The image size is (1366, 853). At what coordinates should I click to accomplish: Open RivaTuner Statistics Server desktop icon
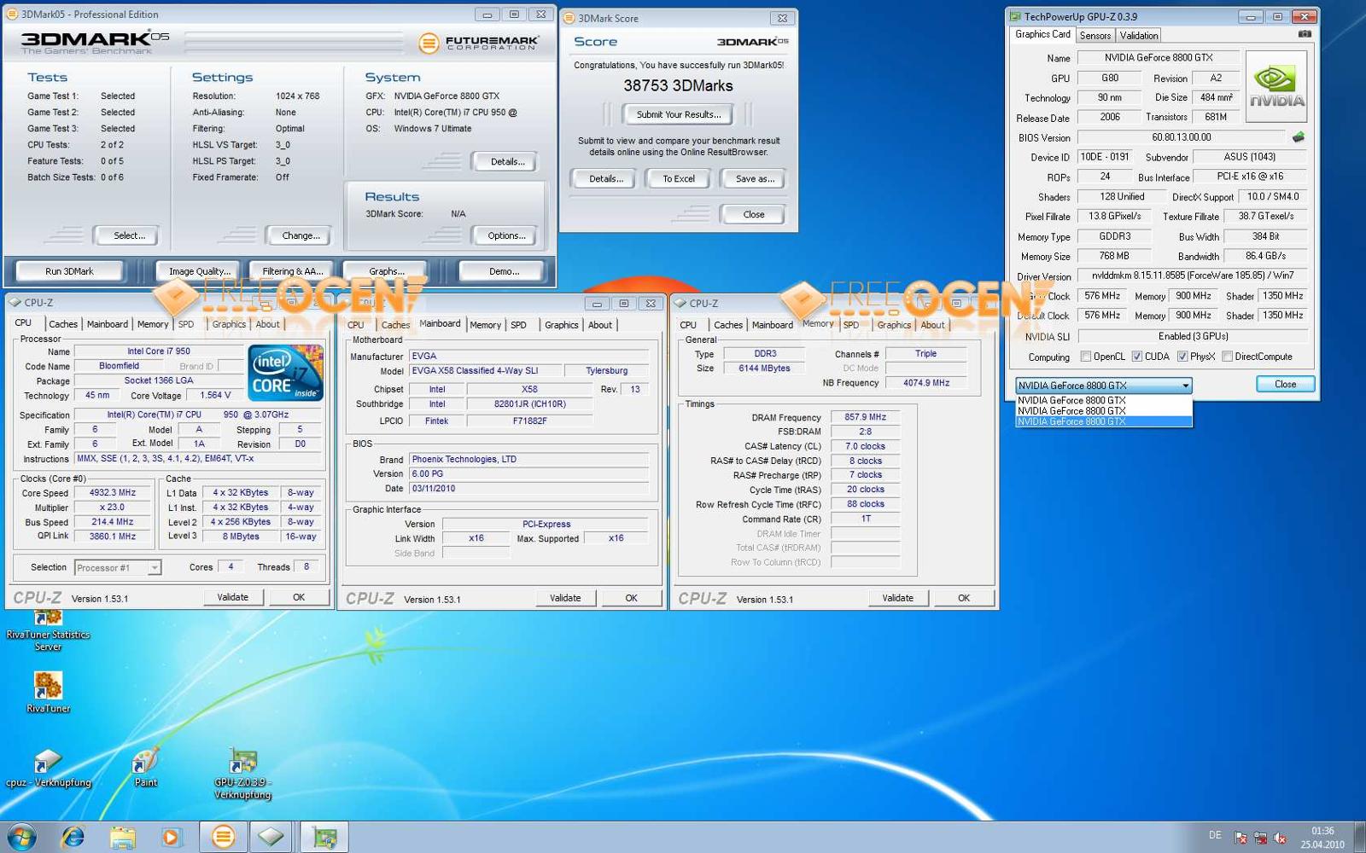coord(48,630)
